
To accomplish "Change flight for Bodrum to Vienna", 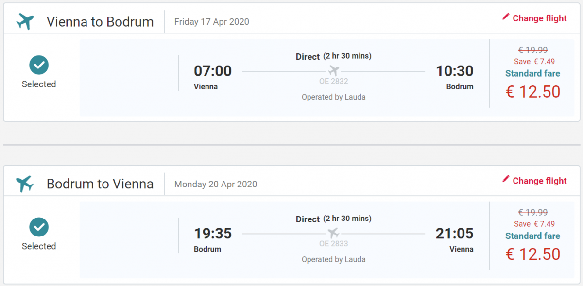I will tap(539, 181).
